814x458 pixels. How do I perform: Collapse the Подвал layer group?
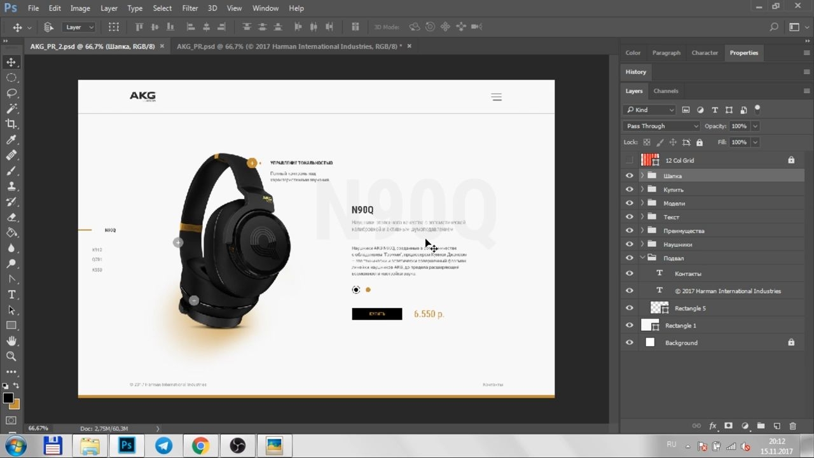(642, 258)
